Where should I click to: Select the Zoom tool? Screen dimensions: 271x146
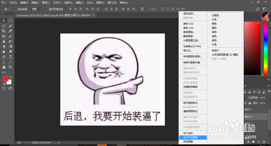tap(10, 67)
